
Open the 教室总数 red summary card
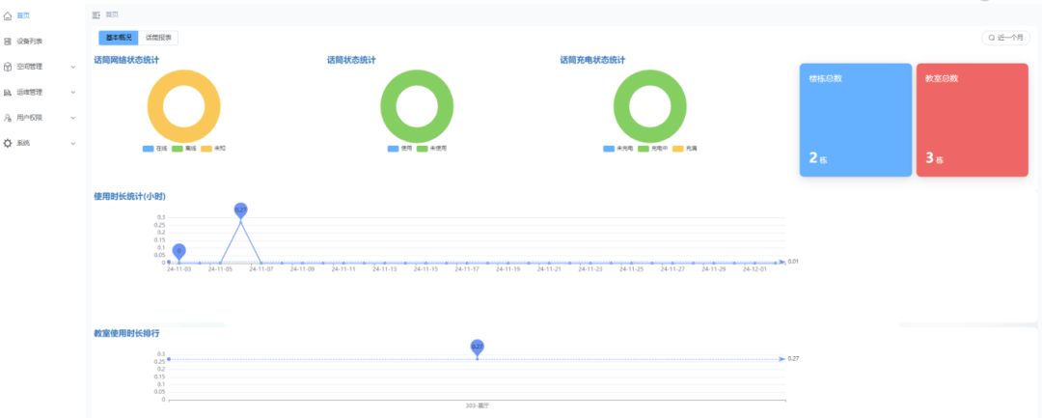[x=971, y=120]
